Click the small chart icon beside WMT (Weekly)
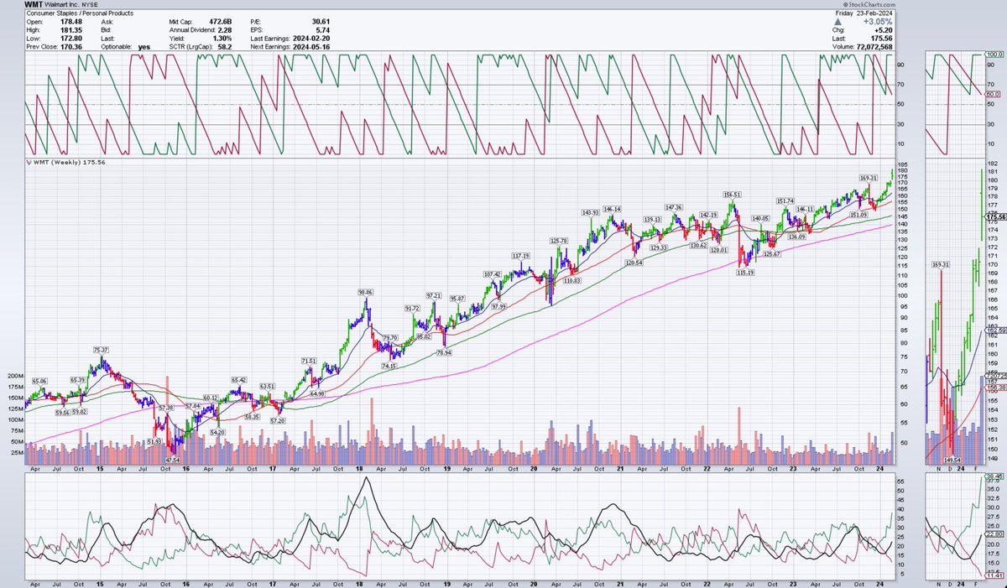1007x588 pixels. pyautogui.click(x=29, y=163)
